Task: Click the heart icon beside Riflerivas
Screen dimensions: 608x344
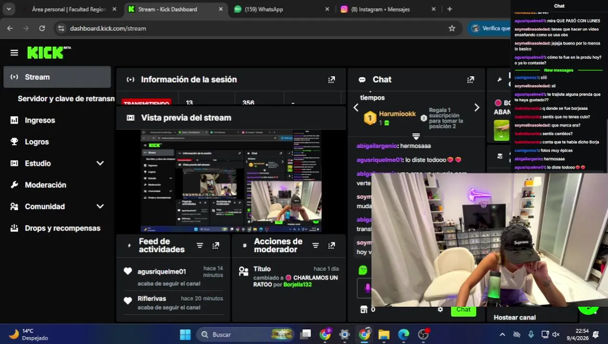Action: pyautogui.click(x=128, y=301)
